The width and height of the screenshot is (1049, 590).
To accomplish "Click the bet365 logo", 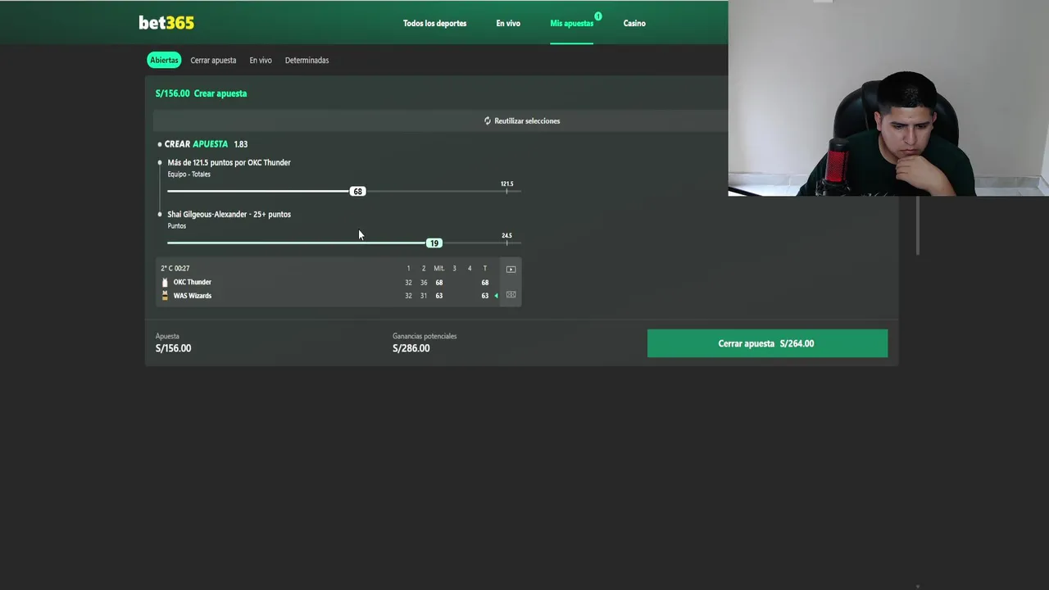I will pos(166,23).
